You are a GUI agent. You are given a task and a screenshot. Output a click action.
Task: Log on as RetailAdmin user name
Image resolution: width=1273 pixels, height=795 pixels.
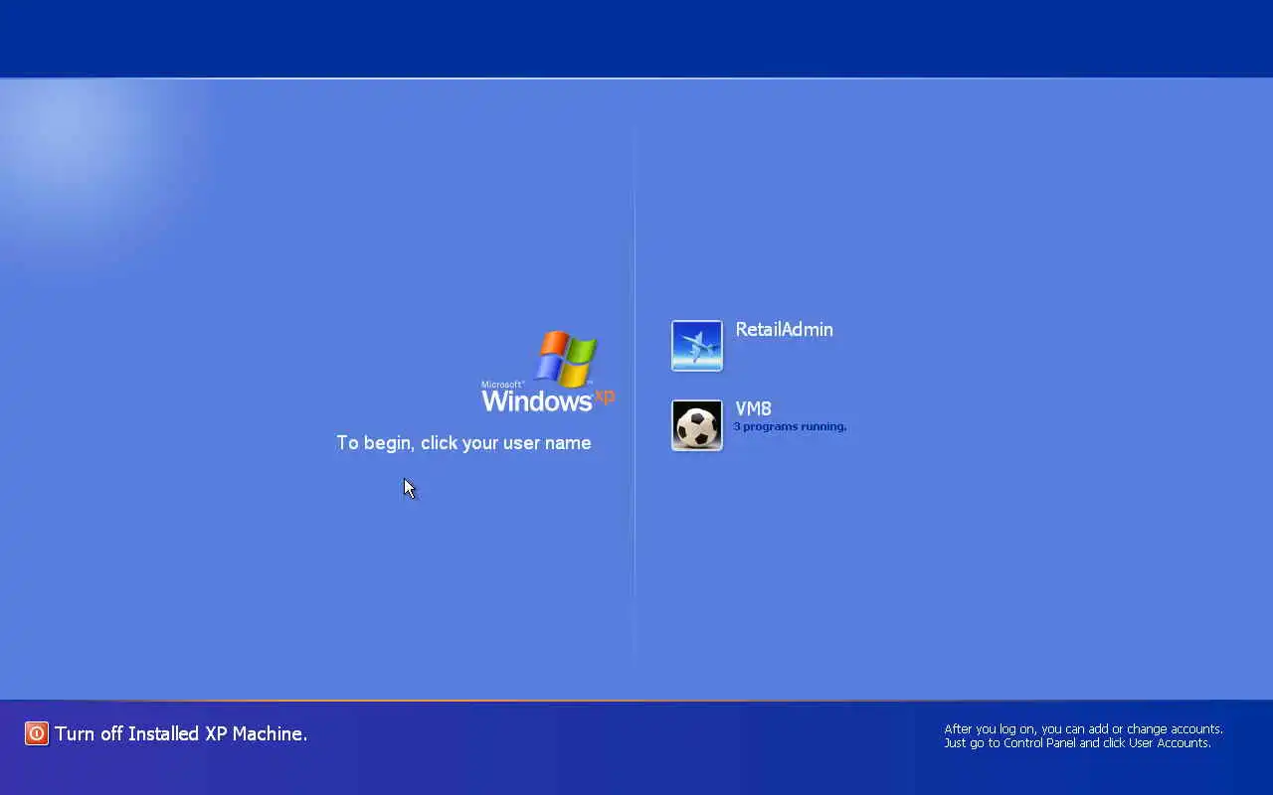point(784,330)
